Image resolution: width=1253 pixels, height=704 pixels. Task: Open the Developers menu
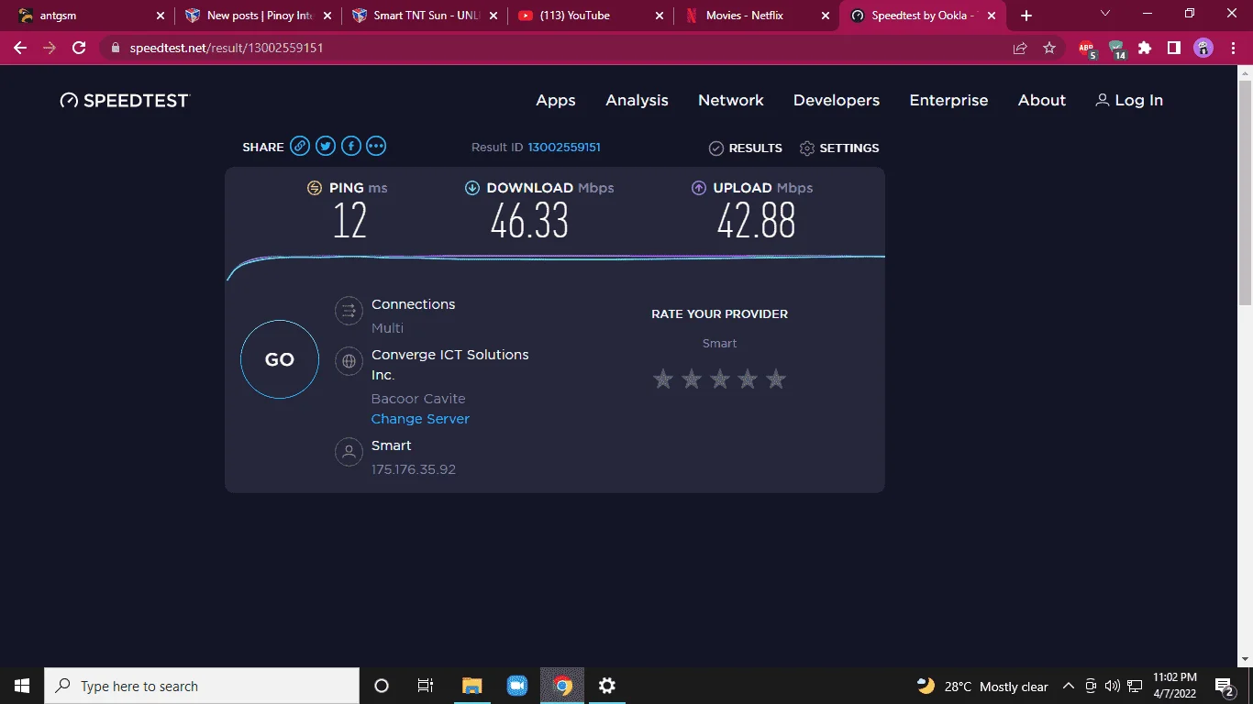pyautogui.click(x=837, y=101)
